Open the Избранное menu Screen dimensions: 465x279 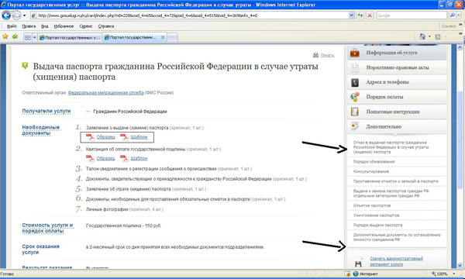[64, 26]
